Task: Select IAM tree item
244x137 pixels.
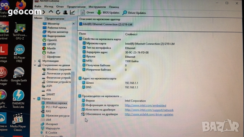Action: click(48, 120)
